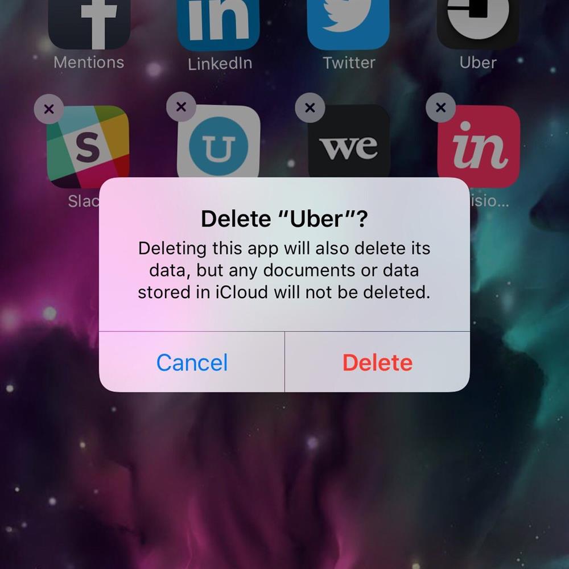Select the Uber app icon

pyautogui.click(x=478, y=24)
